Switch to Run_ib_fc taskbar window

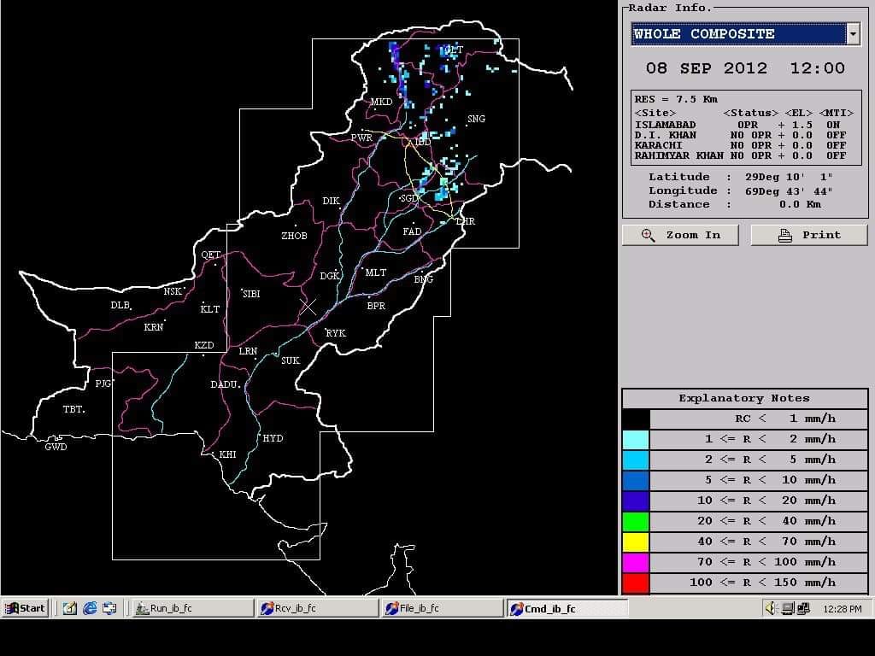tap(192, 608)
